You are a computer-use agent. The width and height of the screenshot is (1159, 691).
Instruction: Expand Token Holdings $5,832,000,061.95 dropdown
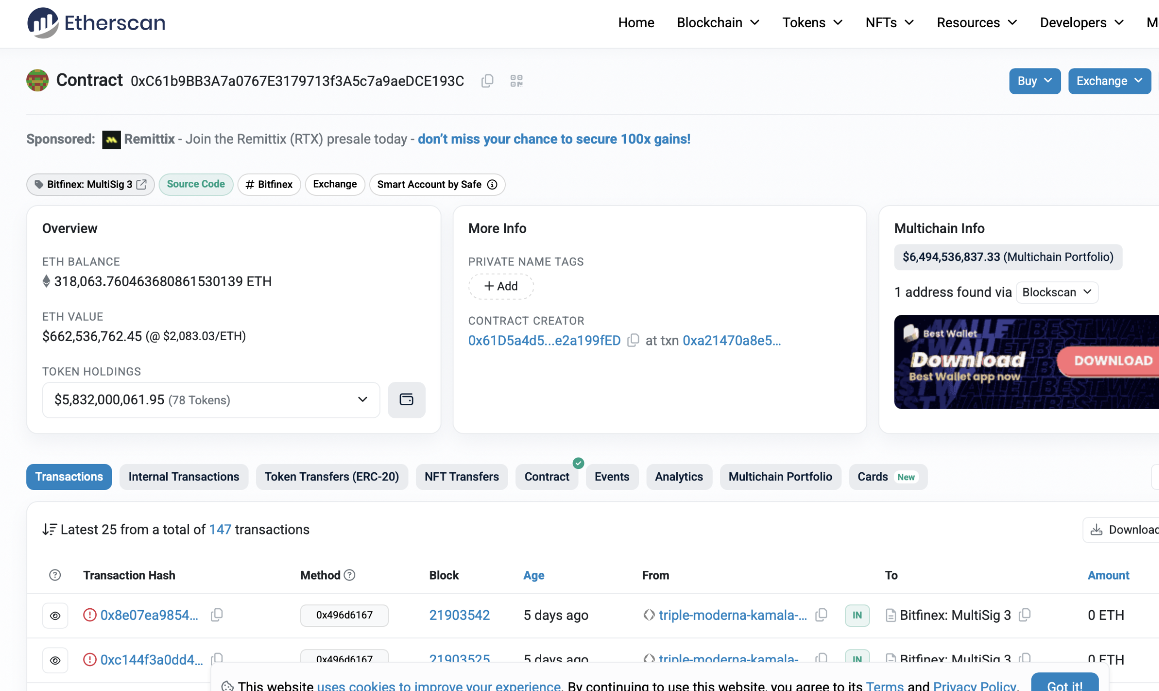point(211,400)
